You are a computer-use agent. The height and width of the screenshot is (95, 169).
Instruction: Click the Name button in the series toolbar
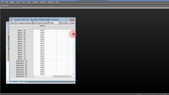(40, 23)
